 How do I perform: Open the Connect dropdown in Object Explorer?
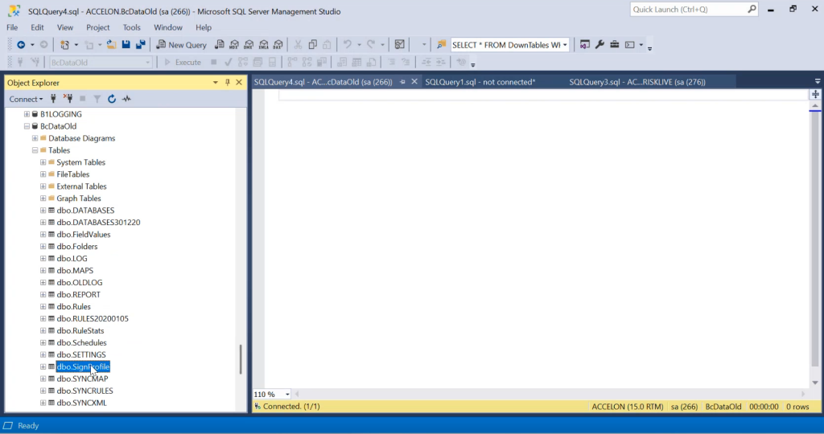[x=26, y=99]
